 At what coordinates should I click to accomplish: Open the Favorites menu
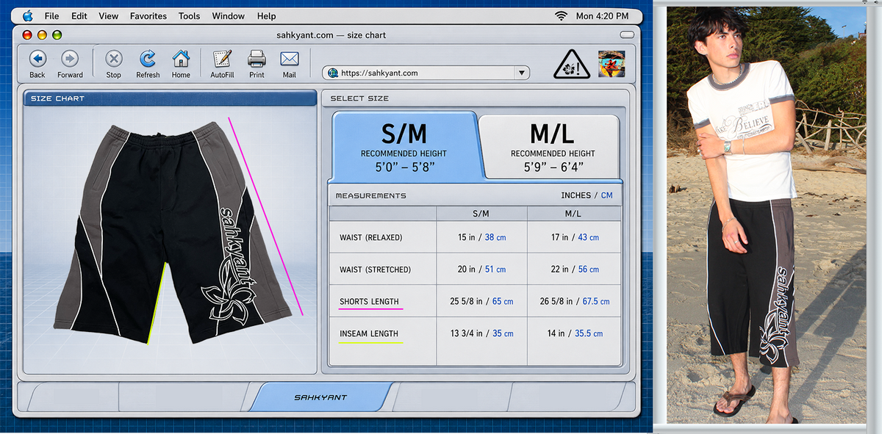click(148, 15)
